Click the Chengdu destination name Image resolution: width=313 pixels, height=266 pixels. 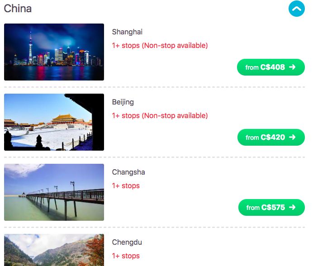pyautogui.click(x=127, y=242)
